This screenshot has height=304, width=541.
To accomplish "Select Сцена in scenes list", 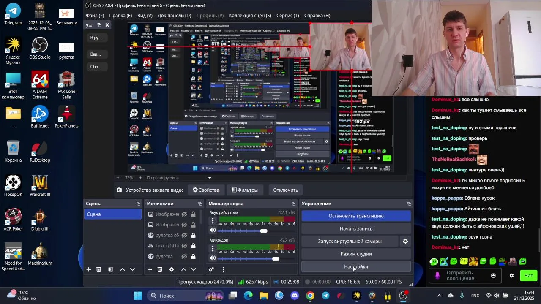I will (113, 214).
